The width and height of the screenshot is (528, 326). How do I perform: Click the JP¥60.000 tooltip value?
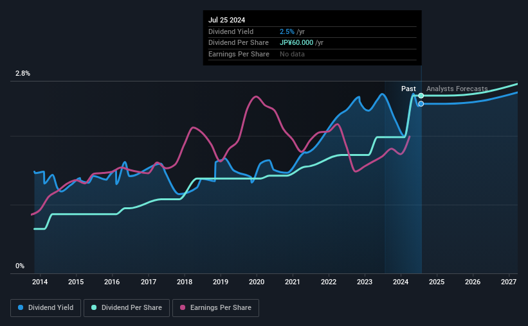[x=296, y=43]
